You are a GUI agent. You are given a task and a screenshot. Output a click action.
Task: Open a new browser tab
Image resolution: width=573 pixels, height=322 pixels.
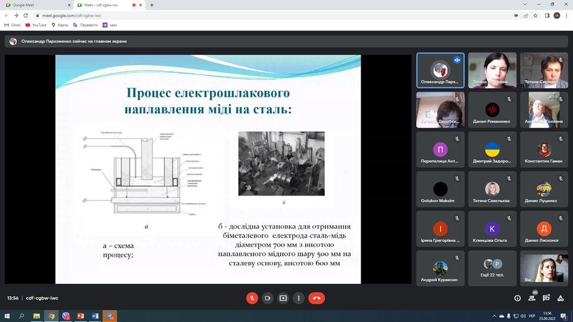point(152,5)
